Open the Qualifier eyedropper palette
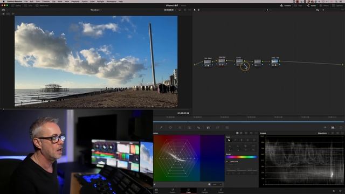Image resolution: width=345 pixels, height=194 pixels. coord(161,127)
